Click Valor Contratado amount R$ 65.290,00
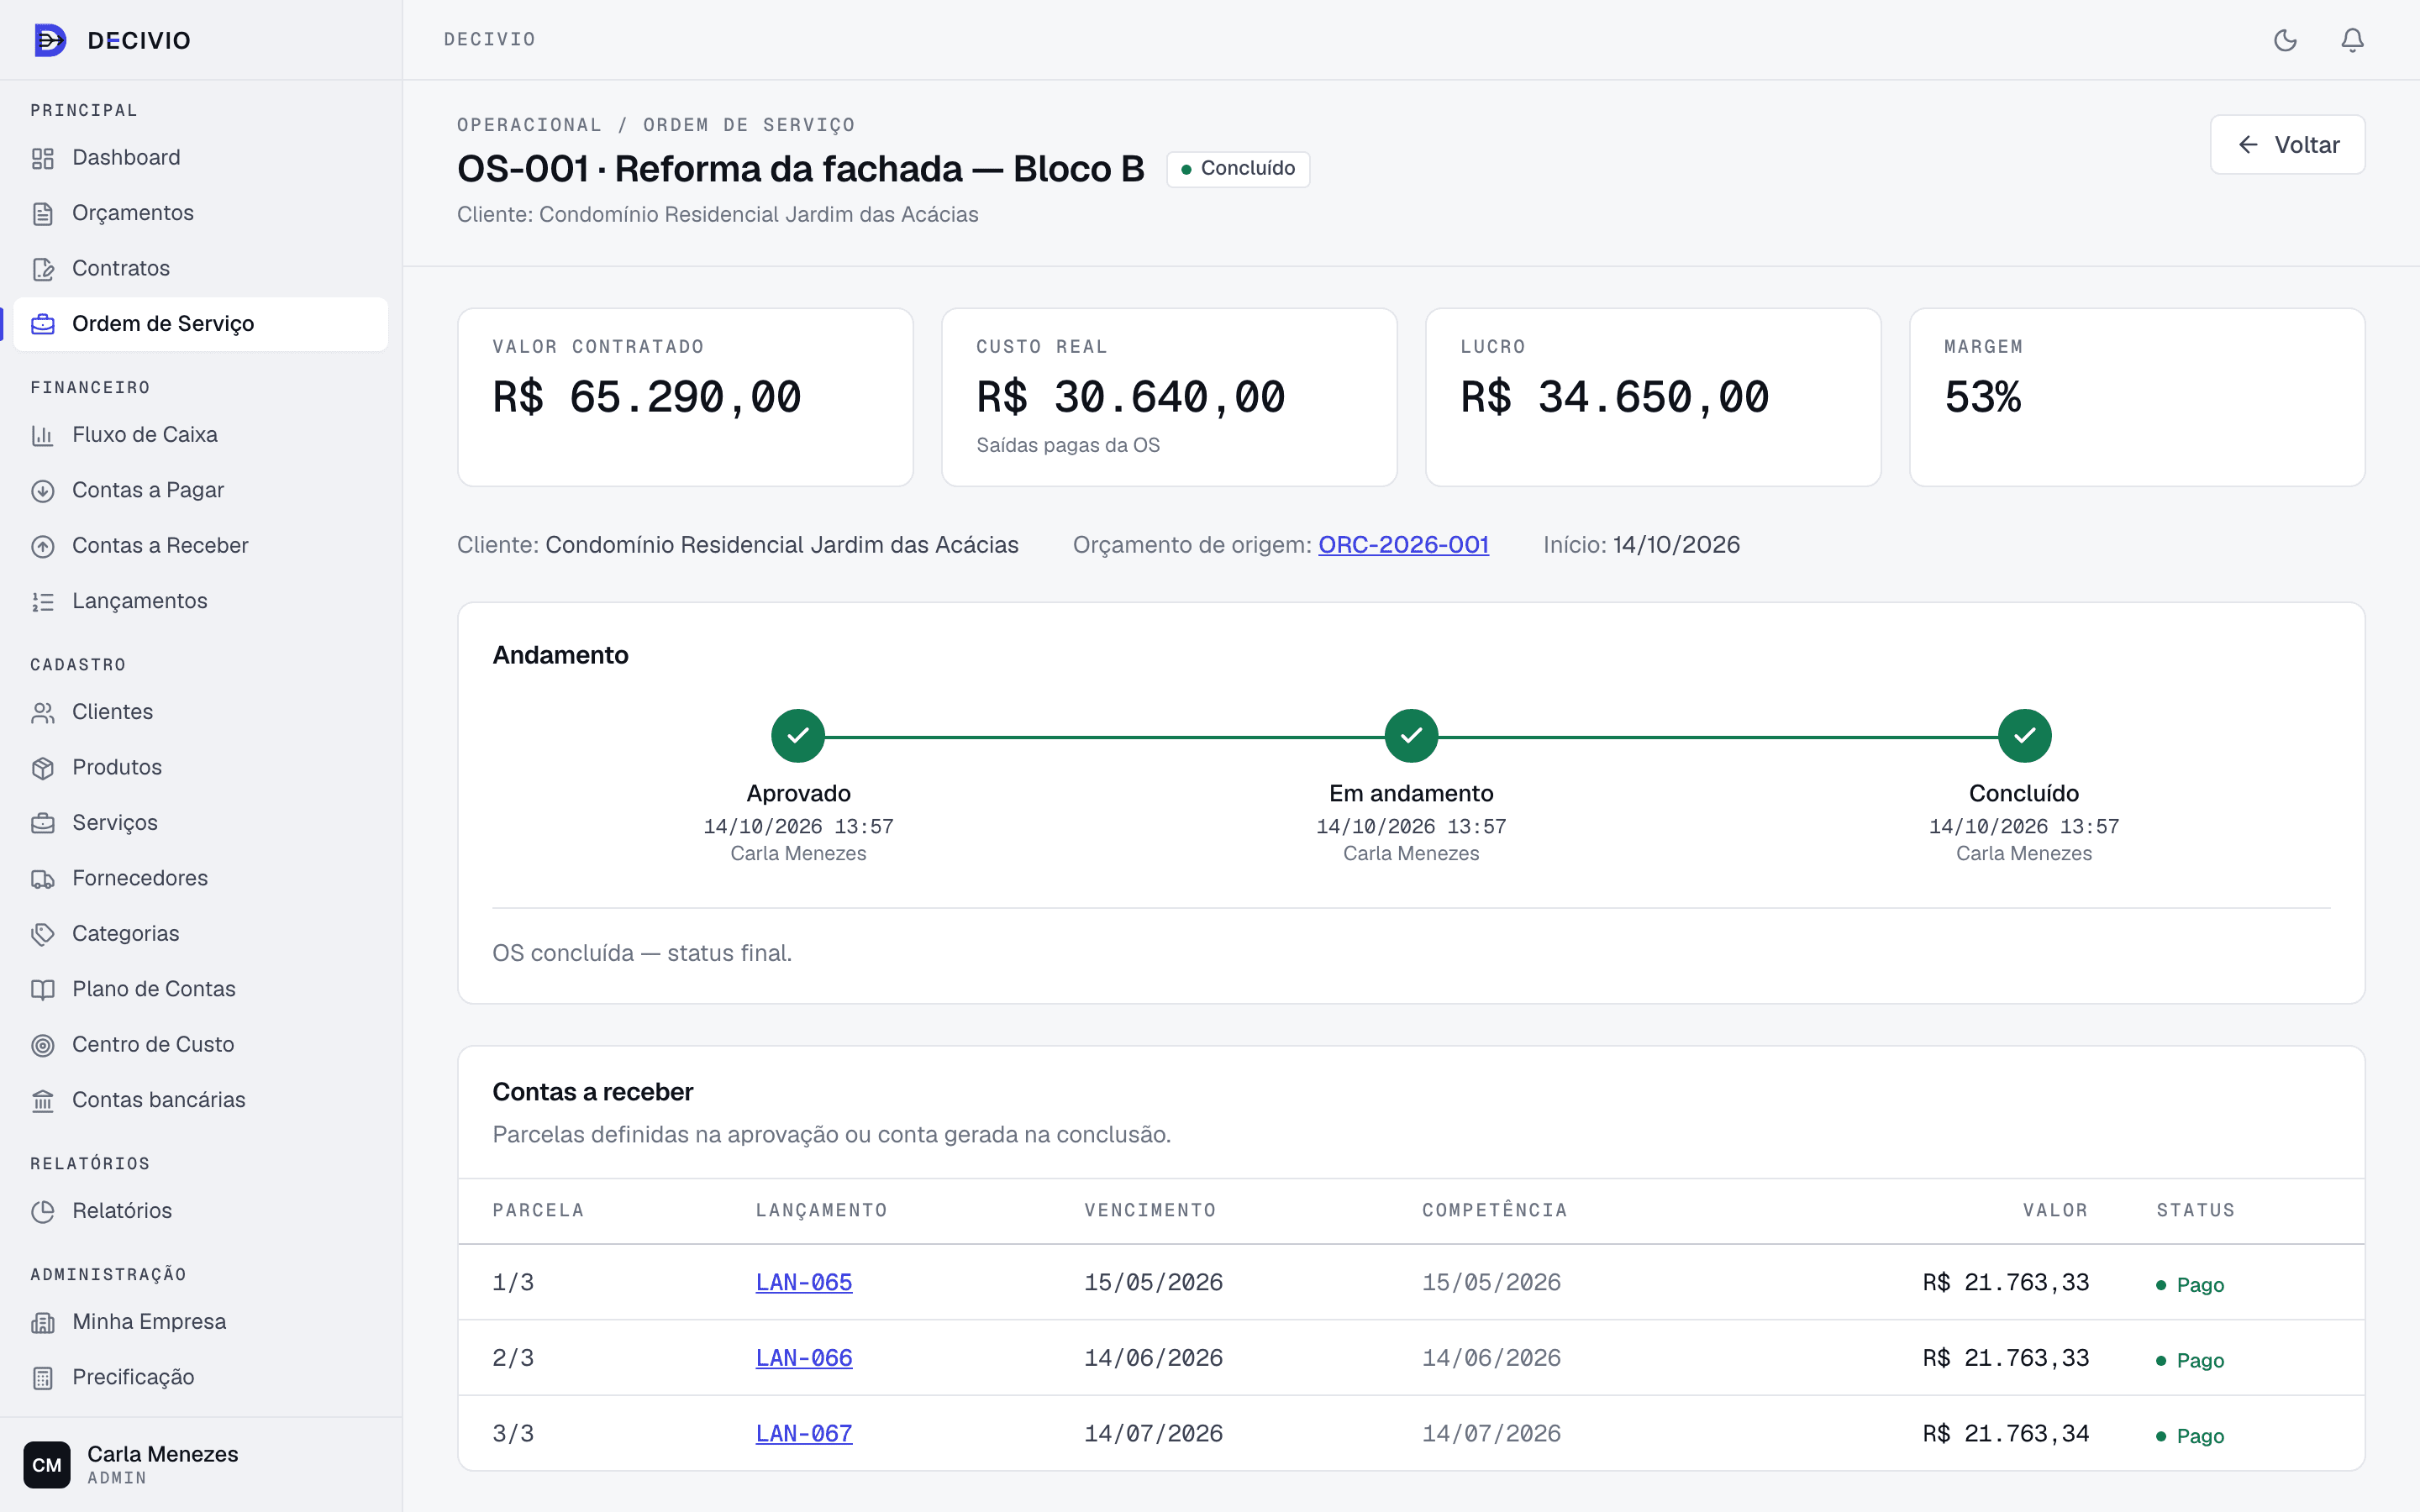 647,397
